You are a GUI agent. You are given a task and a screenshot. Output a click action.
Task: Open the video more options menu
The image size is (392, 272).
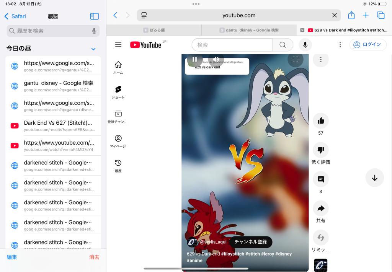pyautogui.click(x=321, y=59)
